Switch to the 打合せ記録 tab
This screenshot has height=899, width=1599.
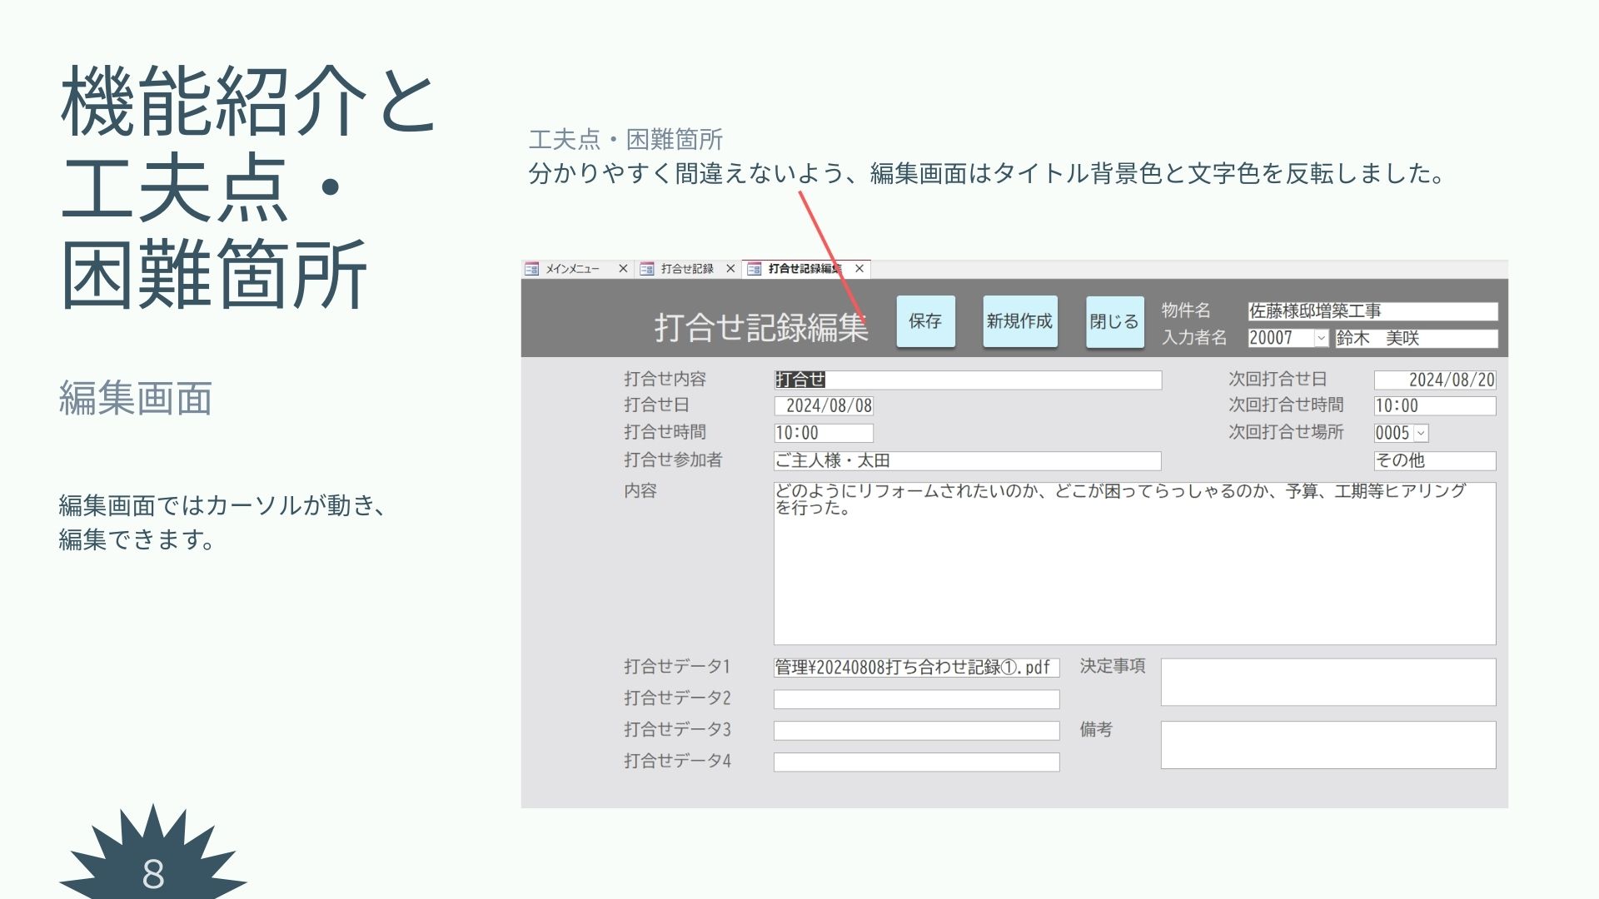(x=687, y=269)
